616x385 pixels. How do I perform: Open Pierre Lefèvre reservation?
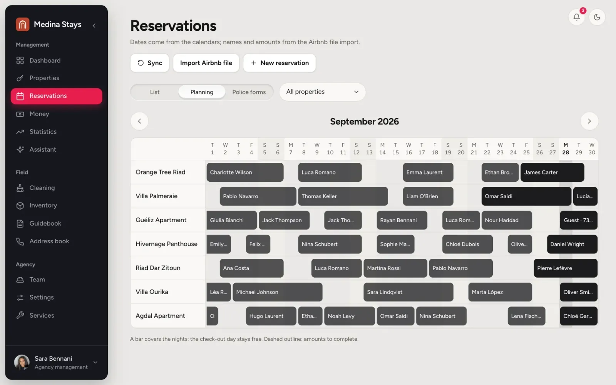[566, 268]
